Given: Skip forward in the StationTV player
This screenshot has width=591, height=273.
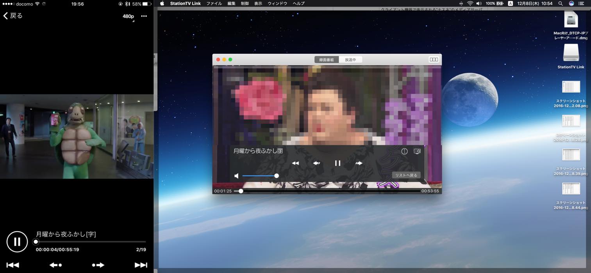Looking at the screenshot, I should coord(359,163).
